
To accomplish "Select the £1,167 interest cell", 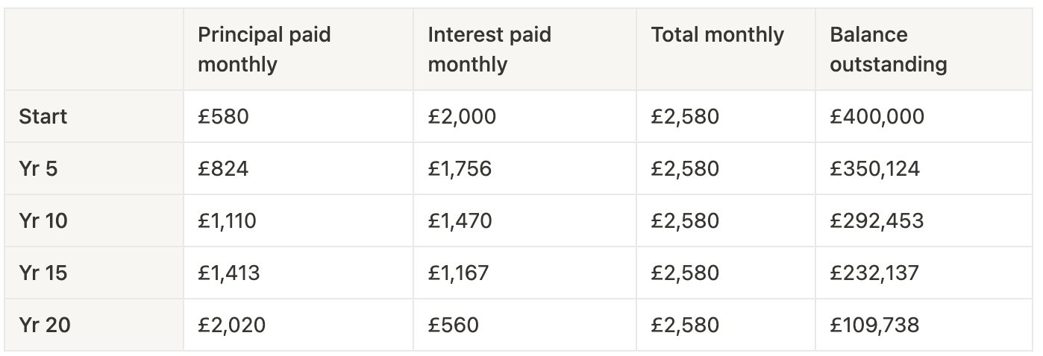I will 524,273.
